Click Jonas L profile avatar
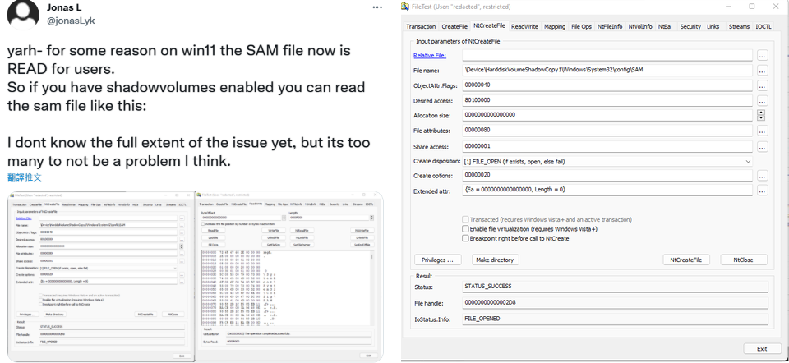This screenshot has height=363, width=789. tap(21, 16)
